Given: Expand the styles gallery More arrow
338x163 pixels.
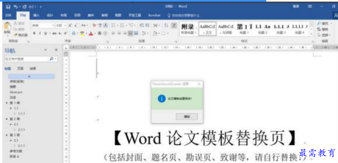Looking at the screenshot, I should tap(311, 34).
